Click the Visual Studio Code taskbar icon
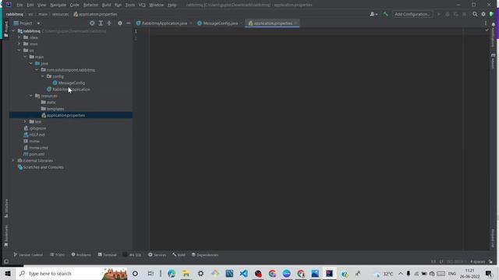The height and width of the screenshot is (280, 499). coord(244,273)
